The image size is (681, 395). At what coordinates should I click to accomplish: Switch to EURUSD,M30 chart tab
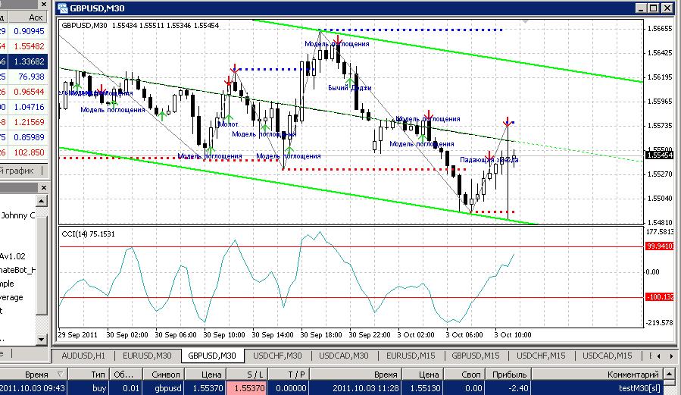click(147, 356)
